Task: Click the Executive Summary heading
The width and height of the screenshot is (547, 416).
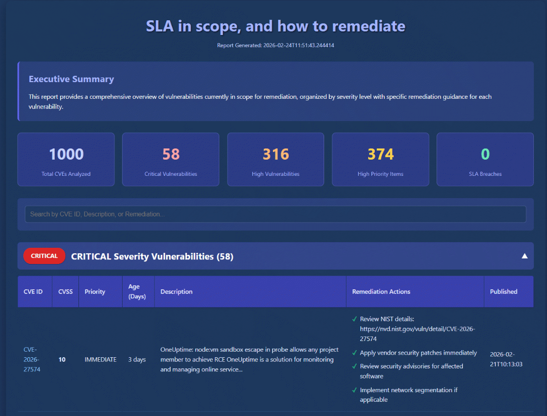Action: click(x=71, y=79)
